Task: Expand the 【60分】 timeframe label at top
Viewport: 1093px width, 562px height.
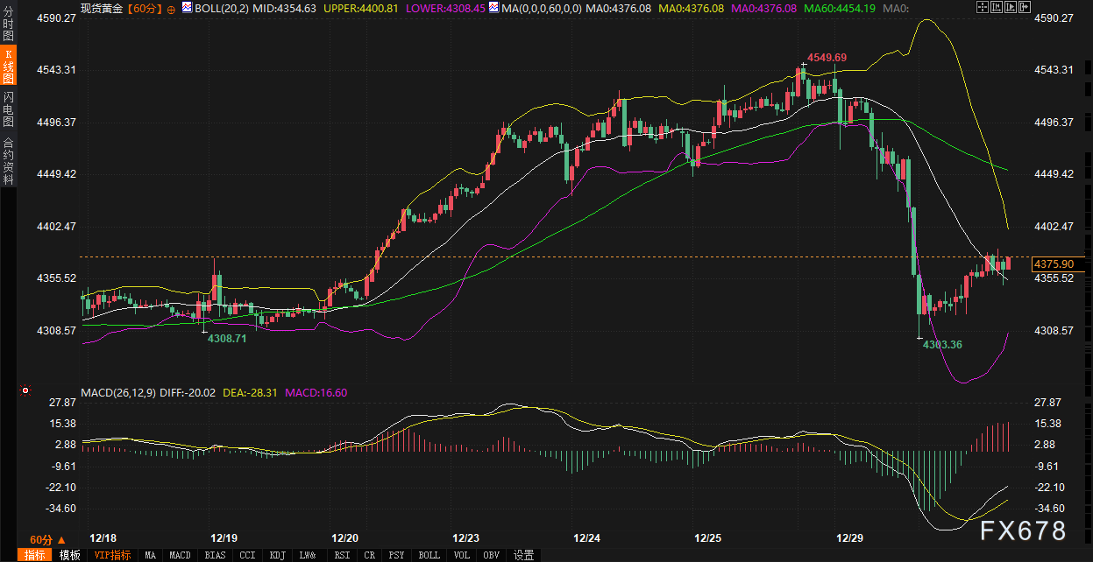Action: [x=141, y=8]
